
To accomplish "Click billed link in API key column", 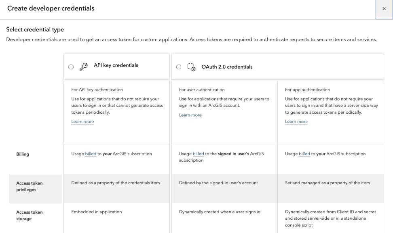I will point(91,154).
